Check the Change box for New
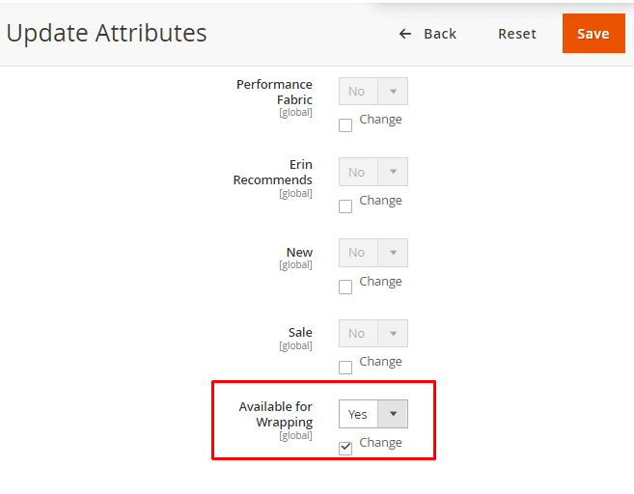Viewport: 634px width, 494px height. pyautogui.click(x=345, y=288)
